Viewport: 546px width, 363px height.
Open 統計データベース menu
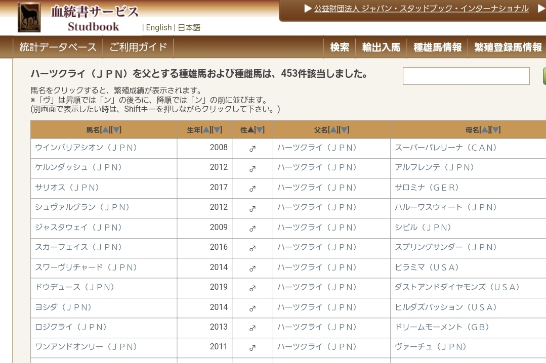58,47
